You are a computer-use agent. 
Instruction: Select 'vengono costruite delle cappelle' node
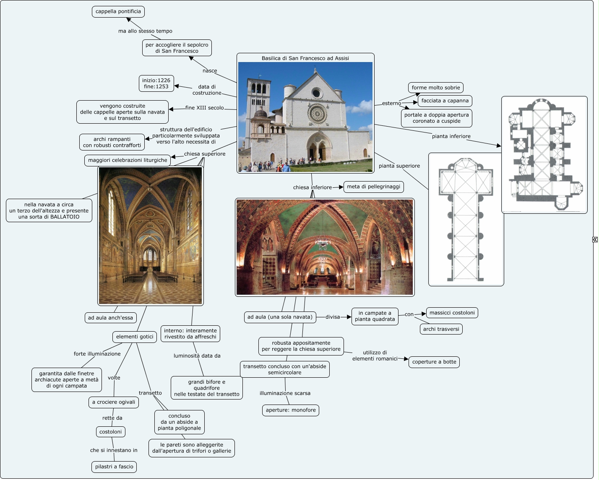(123, 112)
